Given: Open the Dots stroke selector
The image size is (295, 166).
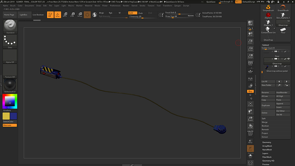Looking at the screenshot, I should [x=10, y=41].
